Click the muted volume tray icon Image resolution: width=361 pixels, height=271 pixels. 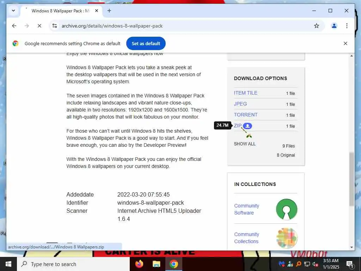click(x=315, y=264)
